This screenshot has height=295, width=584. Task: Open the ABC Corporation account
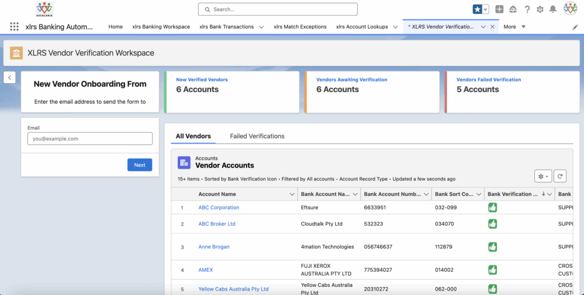coord(218,207)
